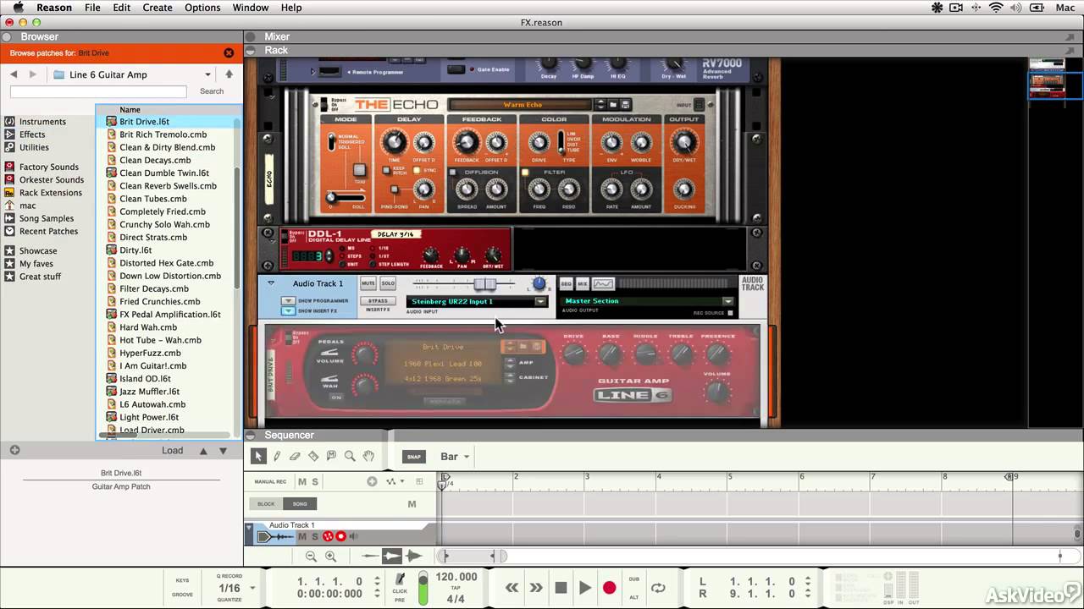Viewport: 1084px width, 609px height.
Task: Switch to Block mode in Sequencer
Action: [x=266, y=503]
